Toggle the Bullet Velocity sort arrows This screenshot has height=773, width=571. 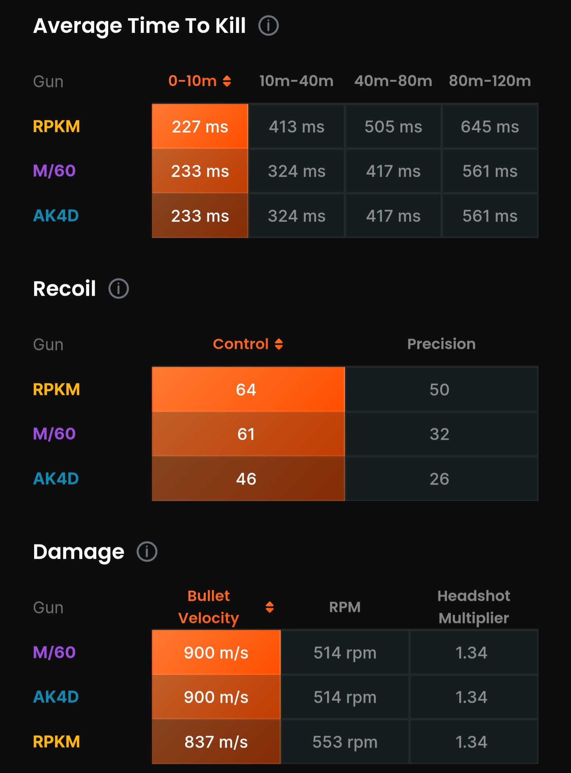pyautogui.click(x=270, y=607)
